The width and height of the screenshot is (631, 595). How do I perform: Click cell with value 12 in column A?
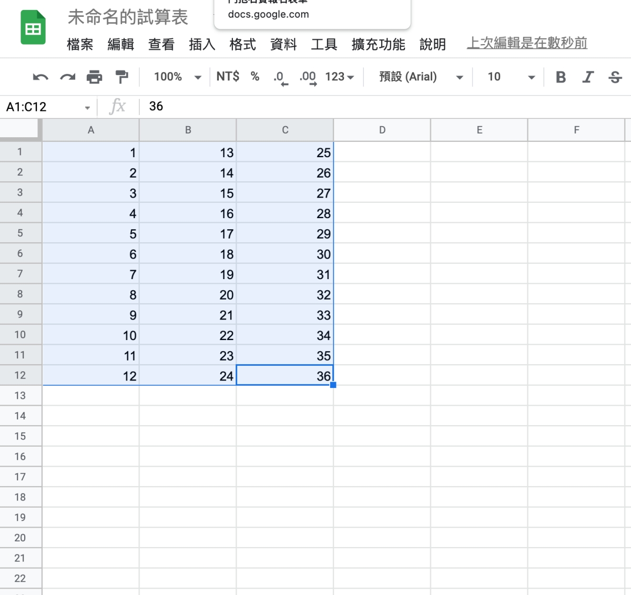tap(91, 375)
